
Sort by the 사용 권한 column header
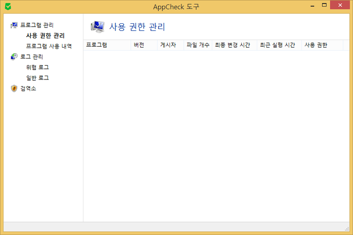pyautogui.click(x=322, y=45)
